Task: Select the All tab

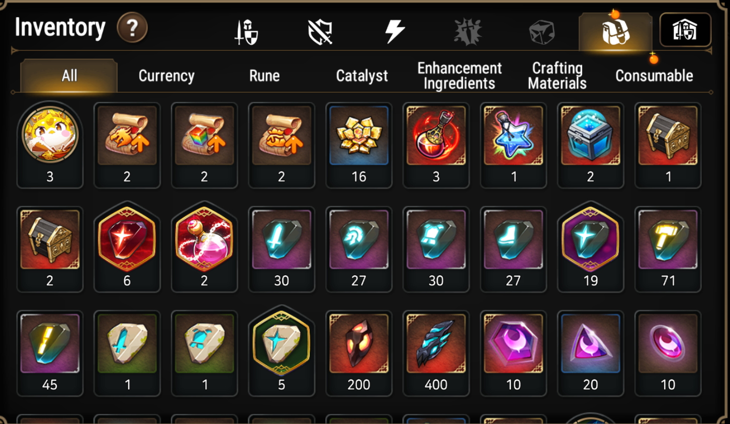Action: point(69,75)
